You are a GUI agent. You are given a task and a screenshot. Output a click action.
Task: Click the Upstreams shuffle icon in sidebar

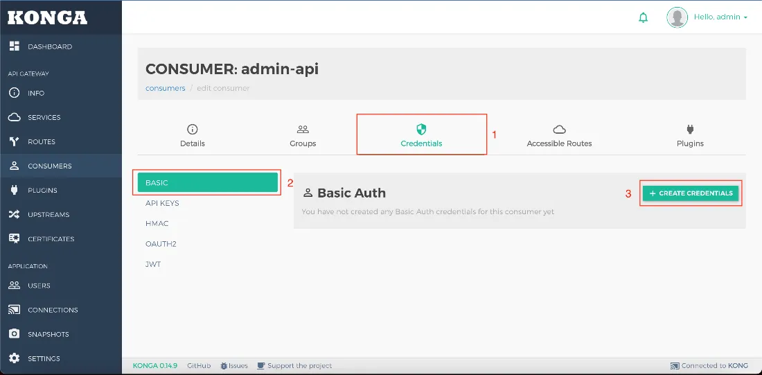pos(14,214)
